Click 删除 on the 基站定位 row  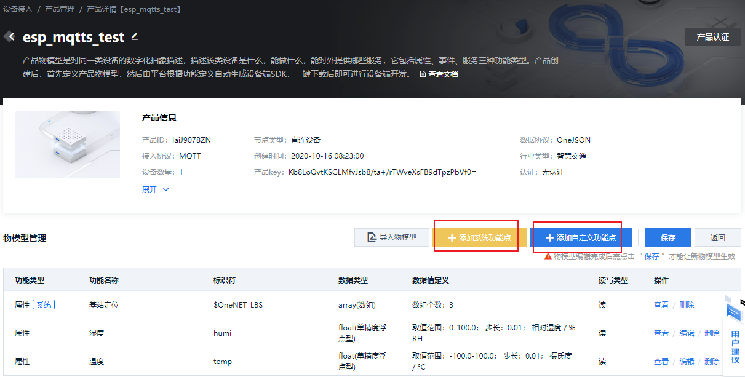pyautogui.click(x=687, y=304)
